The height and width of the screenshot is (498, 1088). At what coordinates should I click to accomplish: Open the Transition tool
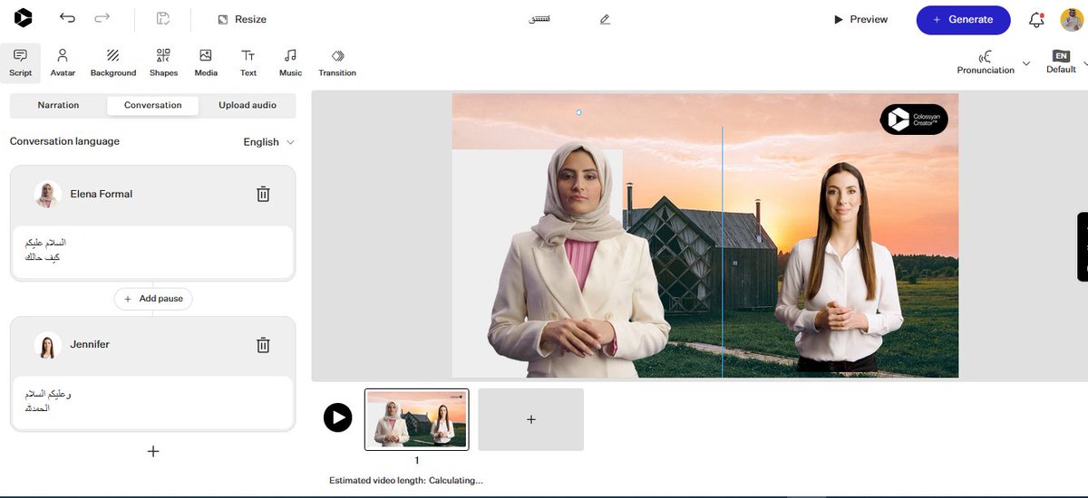coord(337,62)
